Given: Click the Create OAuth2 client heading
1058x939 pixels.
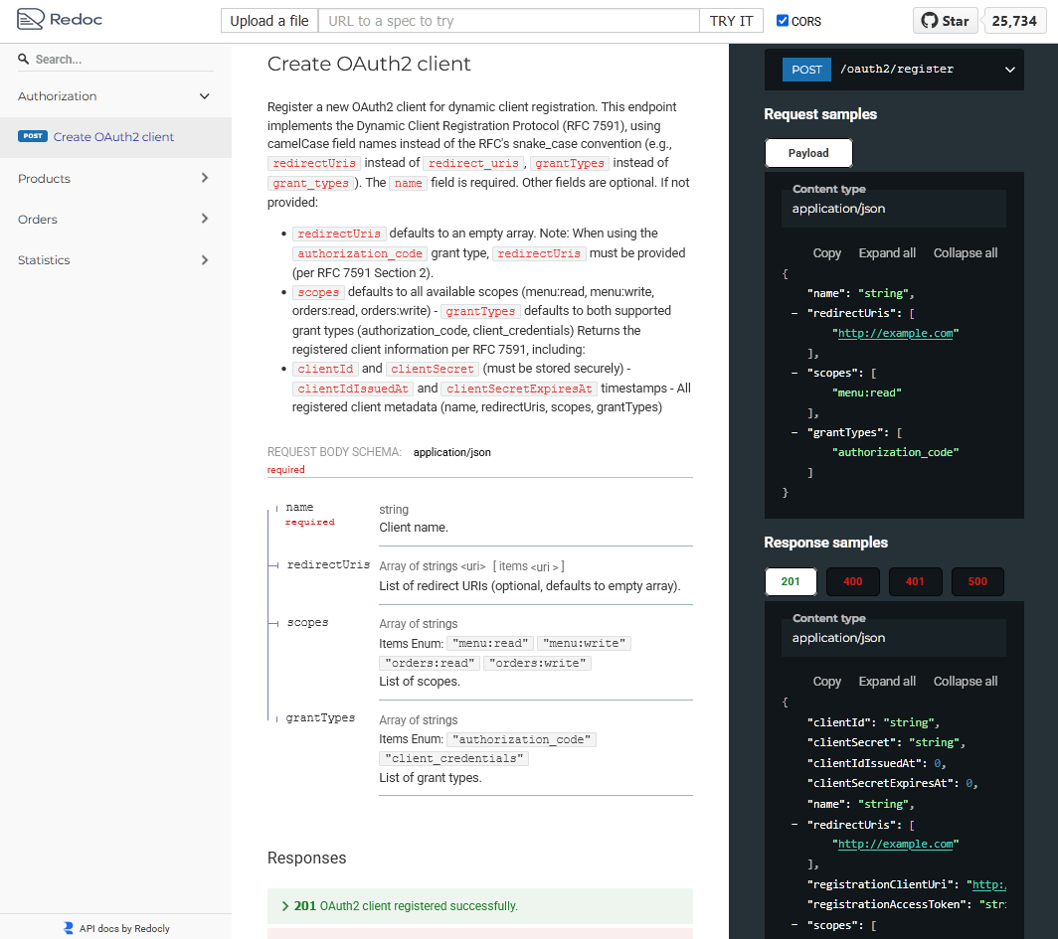Looking at the screenshot, I should (369, 64).
